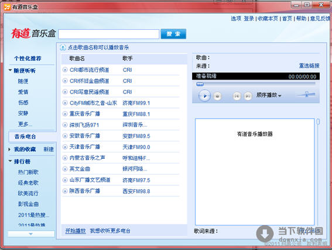This screenshot has height=250, width=332.
Task: Start playback with the round play button
Action: pos(204,96)
